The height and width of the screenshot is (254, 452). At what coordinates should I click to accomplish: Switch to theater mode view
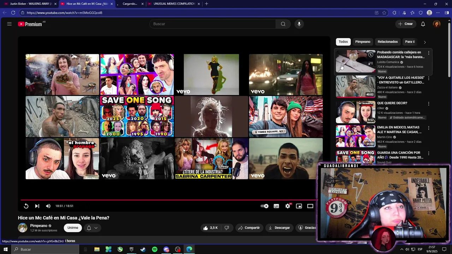310,206
